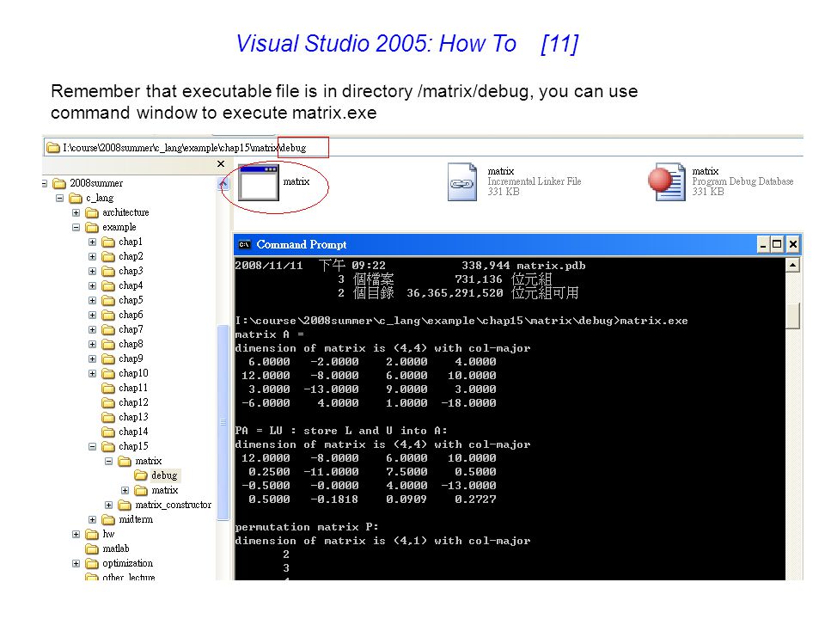This screenshot has height=619, width=825.
Task: Expand the optimization tree node
Action: click(76, 564)
